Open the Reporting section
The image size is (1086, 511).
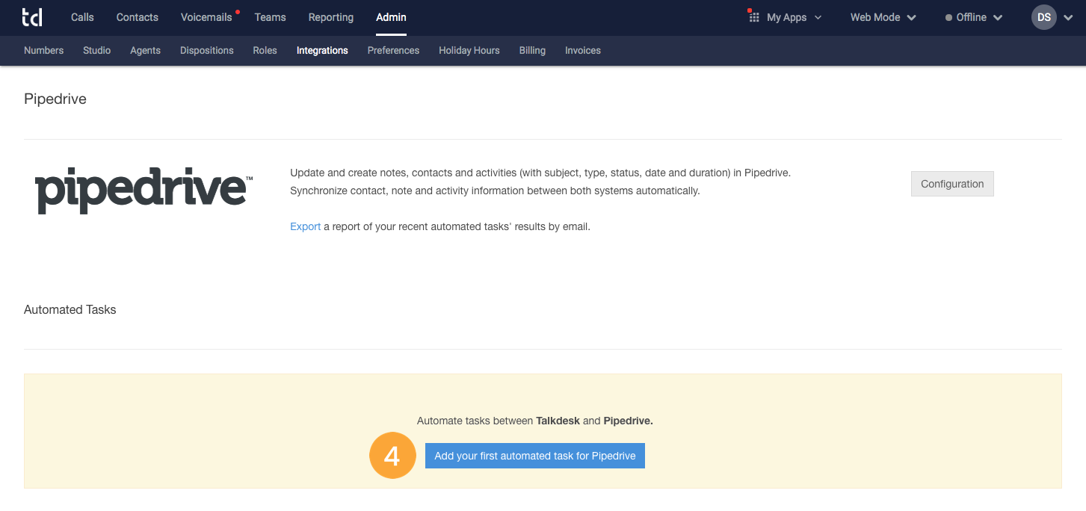(x=330, y=17)
